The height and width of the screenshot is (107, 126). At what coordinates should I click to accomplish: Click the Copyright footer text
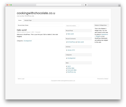[x=63, y=81]
